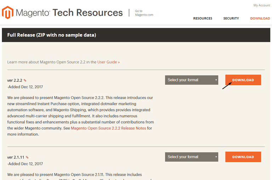272x180 pixels.
Task: Click the Added Dec 12, 2017 text under ver 2.1.11
Action: 25,164
